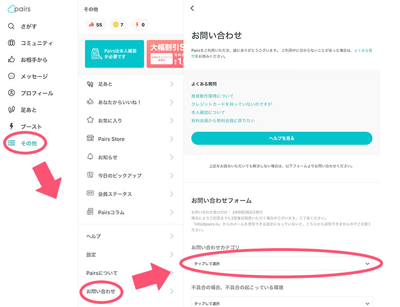Expand the お知らせ row chevron

point(172,157)
